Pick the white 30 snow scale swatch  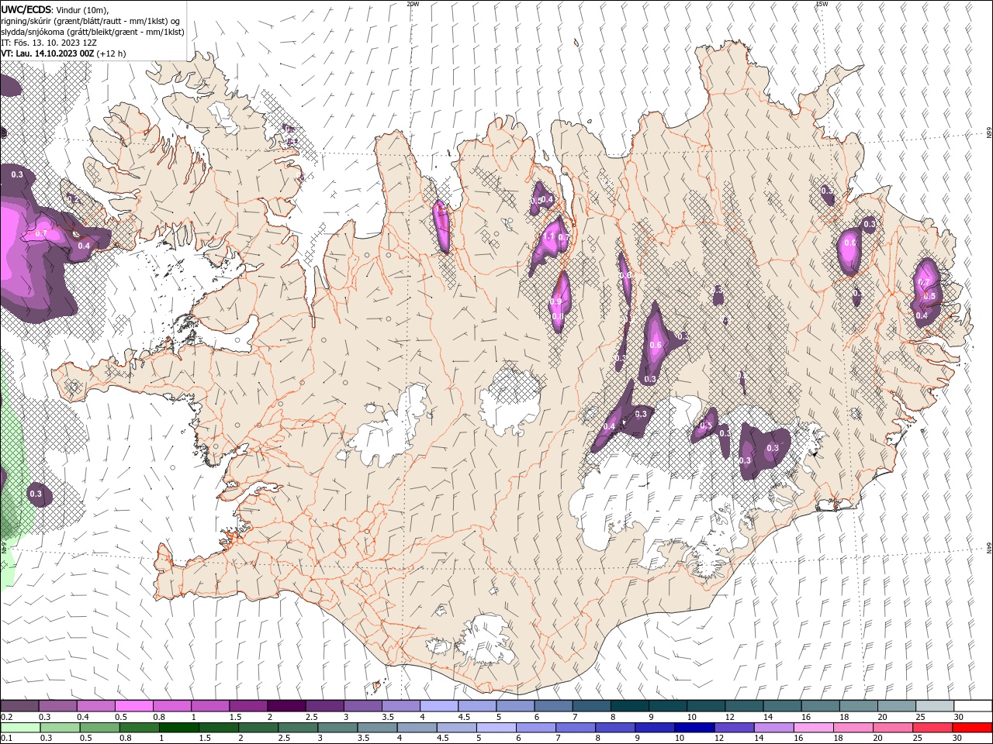coord(973,706)
